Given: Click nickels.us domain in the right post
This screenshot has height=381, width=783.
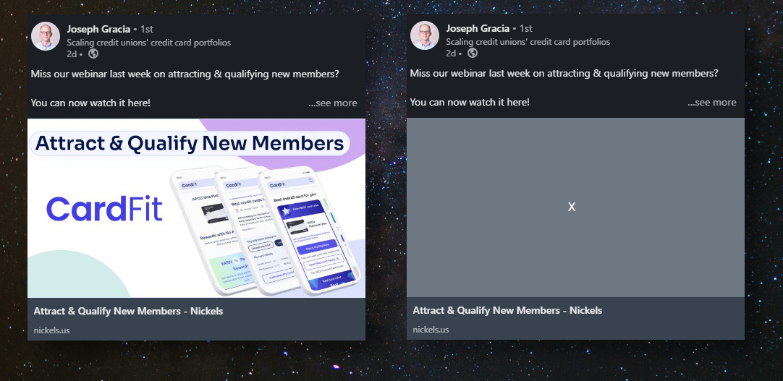Looking at the screenshot, I should (x=431, y=330).
